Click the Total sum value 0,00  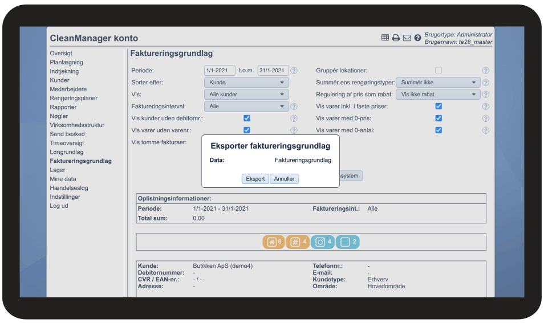[x=199, y=218]
